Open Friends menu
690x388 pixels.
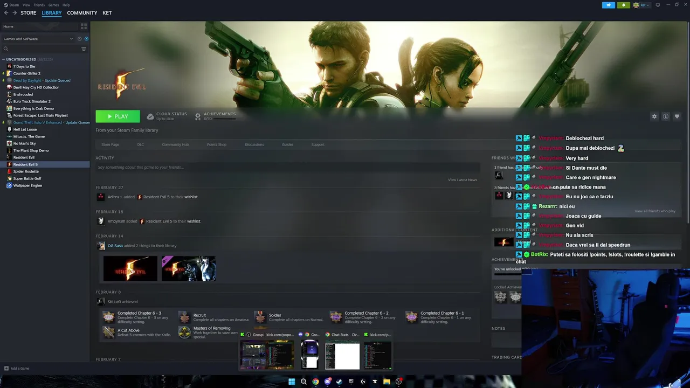(39, 5)
